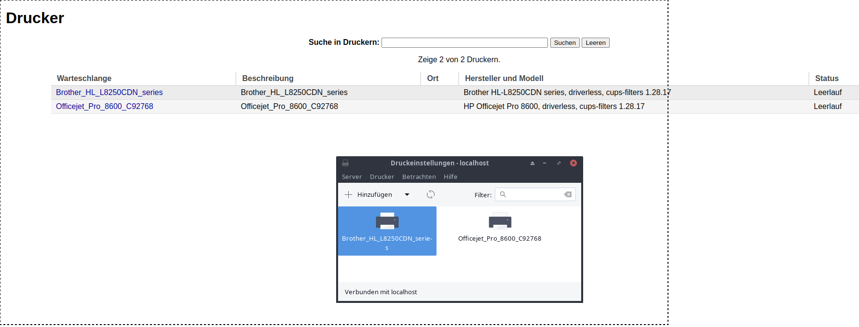Open Brother_HL_L8250CDN_series queue link

[109, 92]
